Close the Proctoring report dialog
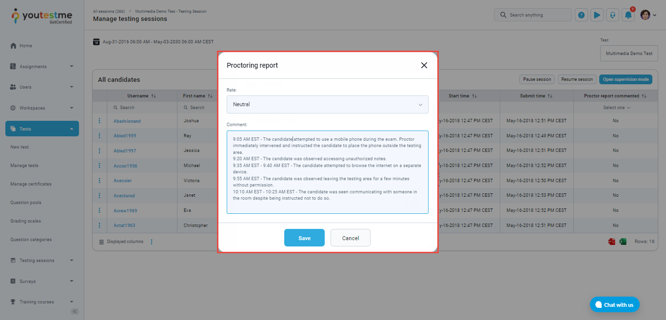 pos(424,65)
